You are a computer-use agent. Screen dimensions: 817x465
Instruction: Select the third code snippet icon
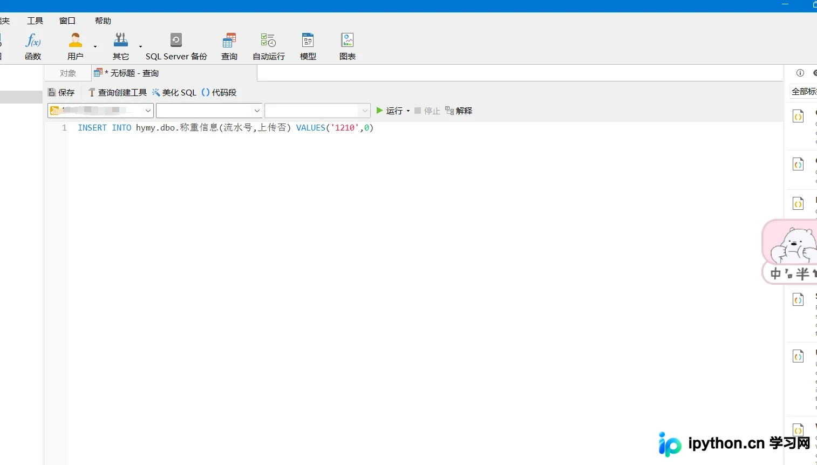coord(798,203)
